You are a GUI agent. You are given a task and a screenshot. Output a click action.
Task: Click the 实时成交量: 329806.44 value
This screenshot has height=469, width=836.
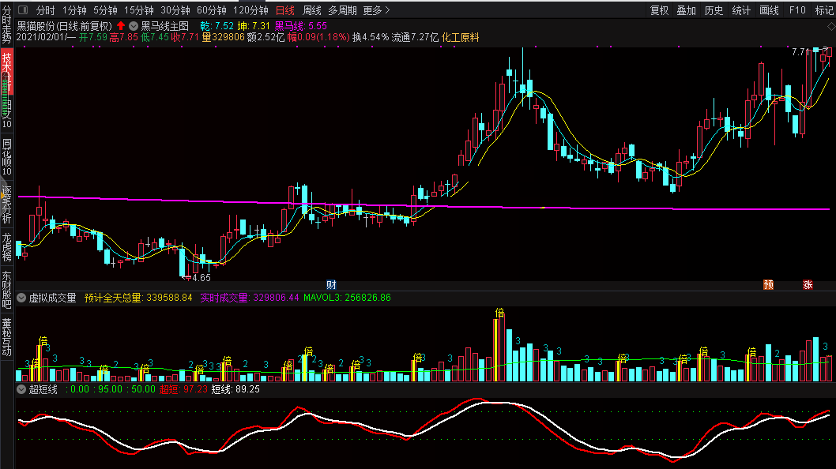pos(249,298)
